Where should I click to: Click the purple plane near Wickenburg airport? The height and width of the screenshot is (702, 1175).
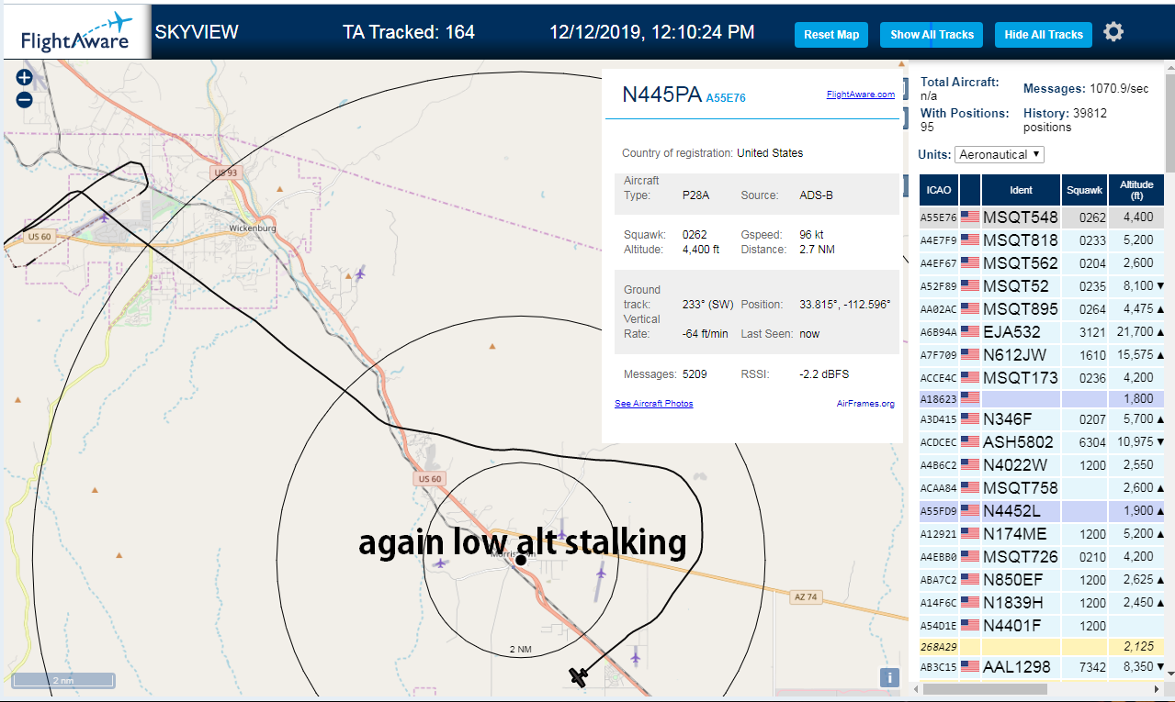(x=104, y=217)
